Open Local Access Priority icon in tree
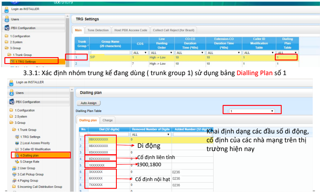320x193 pixels. 17,143
